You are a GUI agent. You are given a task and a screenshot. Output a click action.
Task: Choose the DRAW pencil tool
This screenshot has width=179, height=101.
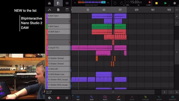pos(119,98)
